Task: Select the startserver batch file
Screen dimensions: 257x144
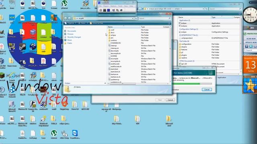Action: [113, 74]
